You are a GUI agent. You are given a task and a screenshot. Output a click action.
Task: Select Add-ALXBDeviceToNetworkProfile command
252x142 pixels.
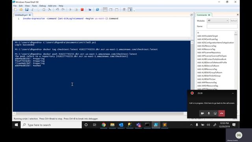pos(212,62)
